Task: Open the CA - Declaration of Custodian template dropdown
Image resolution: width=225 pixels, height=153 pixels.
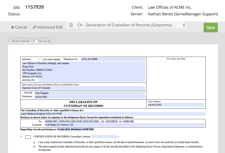Action: click(126, 25)
